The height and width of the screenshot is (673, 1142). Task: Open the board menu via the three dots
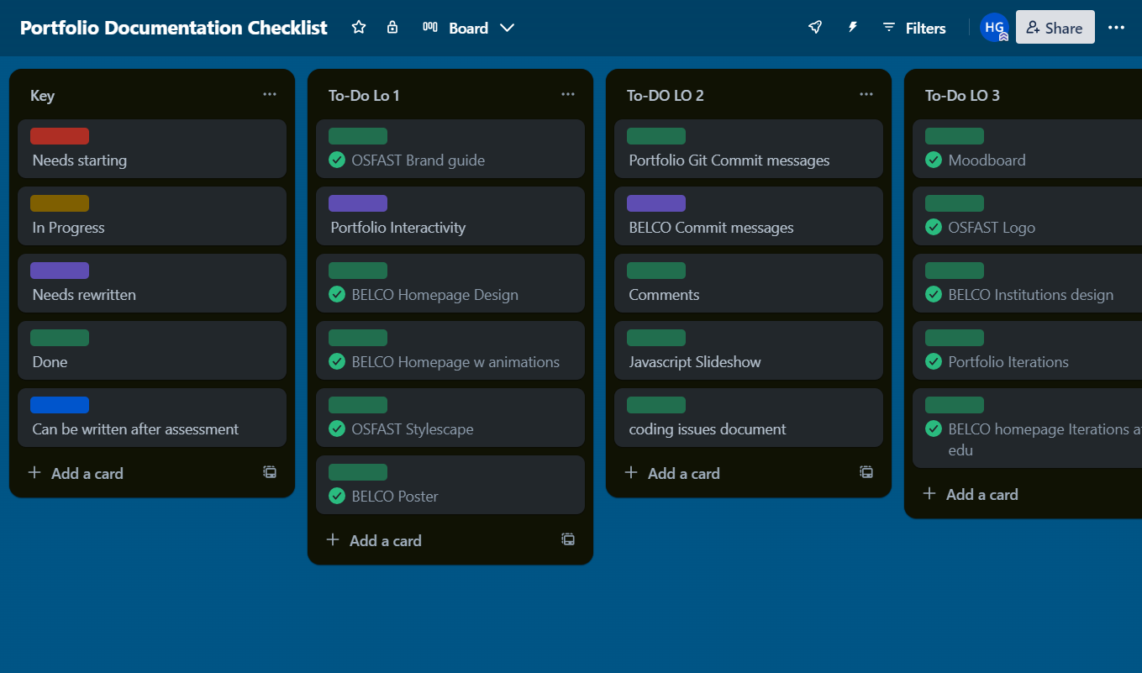tap(1116, 27)
